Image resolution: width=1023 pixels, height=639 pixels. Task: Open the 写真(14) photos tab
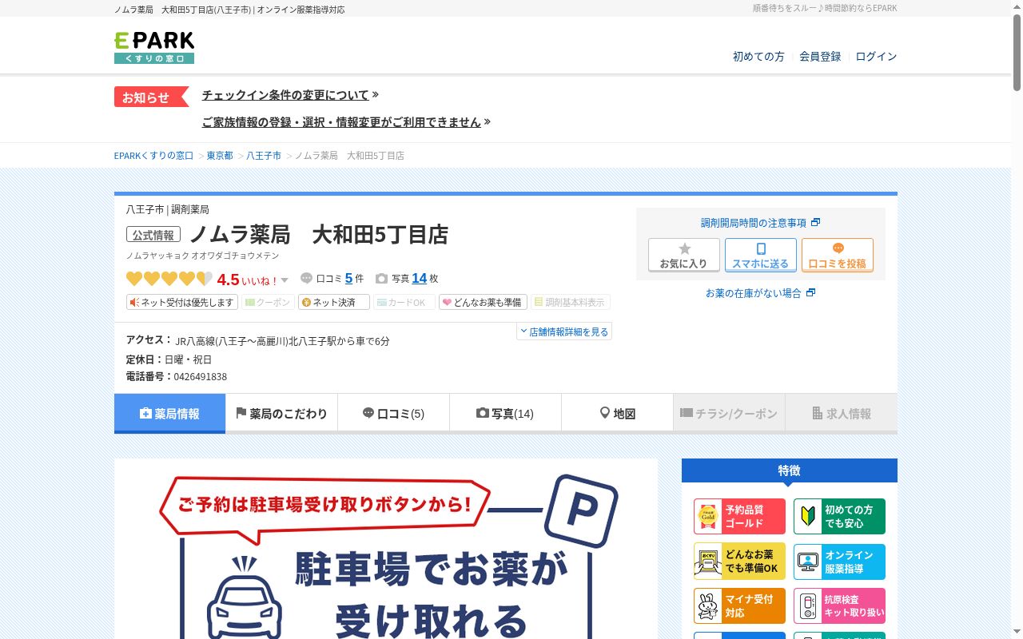tap(505, 414)
